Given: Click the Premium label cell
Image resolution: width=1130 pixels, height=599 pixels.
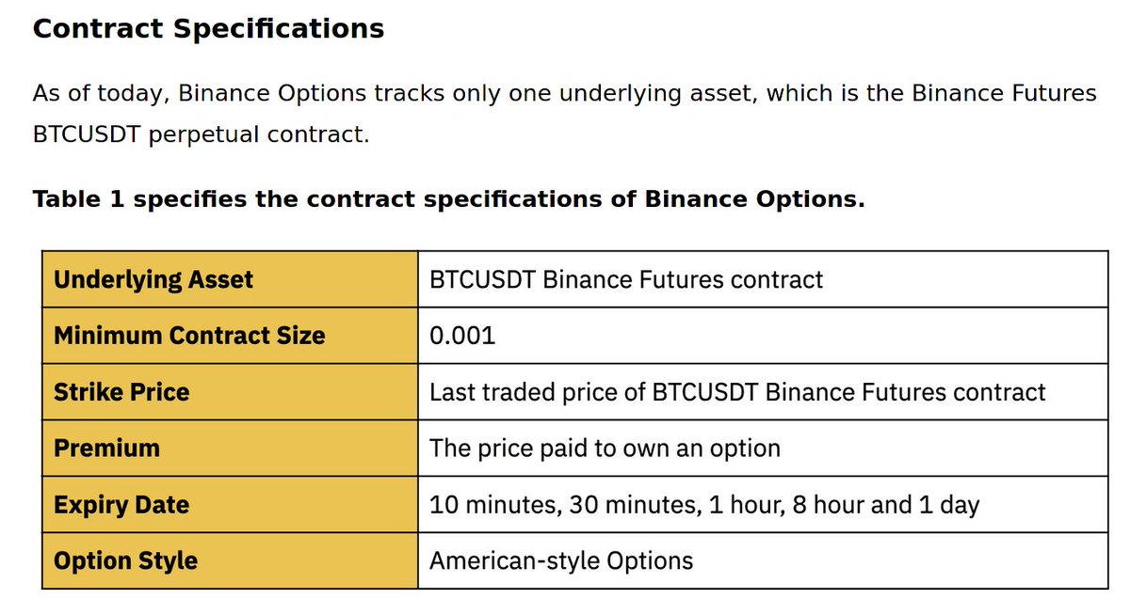Looking at the screenshot, I should [230, 449].
